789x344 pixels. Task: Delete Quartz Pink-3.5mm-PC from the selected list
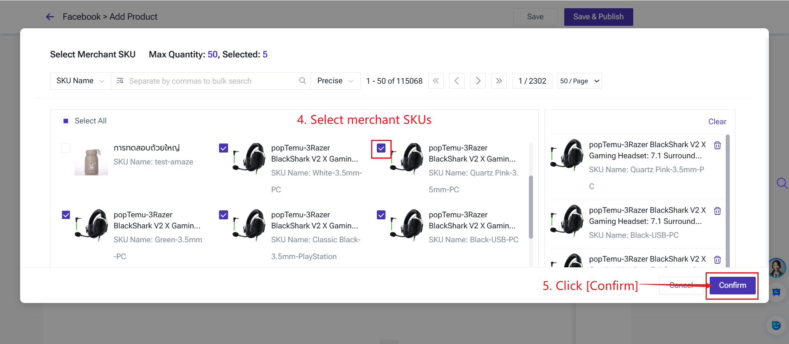717,145
